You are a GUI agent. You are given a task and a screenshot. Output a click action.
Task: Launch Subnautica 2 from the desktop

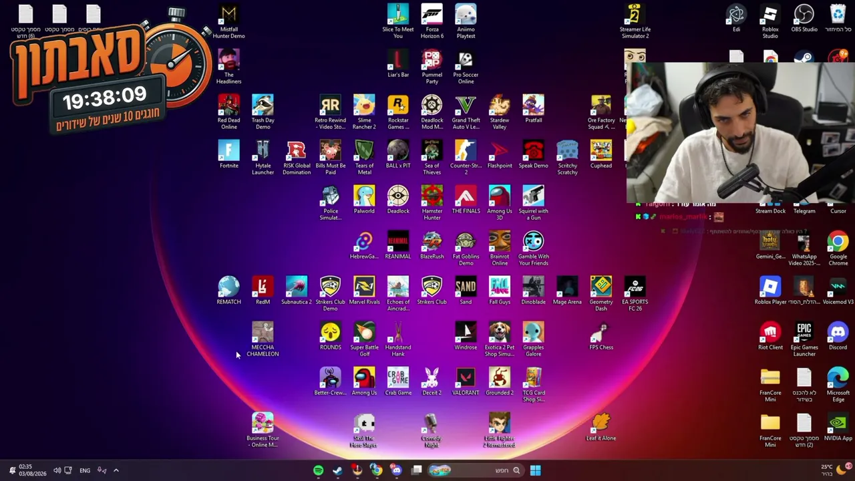tap(297, 291)
